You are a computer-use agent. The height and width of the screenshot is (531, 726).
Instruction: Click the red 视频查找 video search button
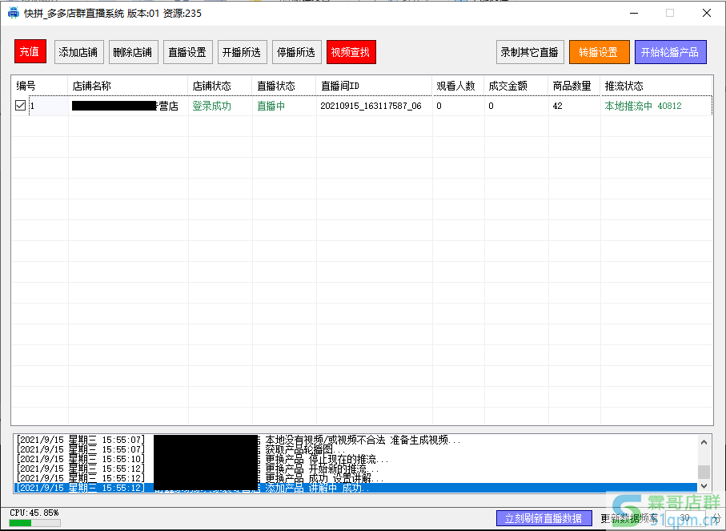tap(351, 52)
